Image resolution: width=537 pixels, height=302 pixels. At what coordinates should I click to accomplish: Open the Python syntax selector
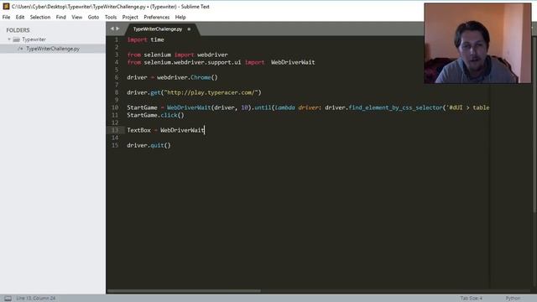[513, 299]
